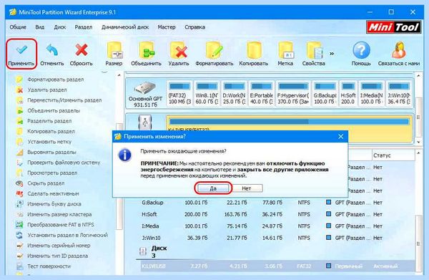The image size is (429, 280).
Task: Select the Размер (Resize) toolbar icon
Action: click(114, 50)
